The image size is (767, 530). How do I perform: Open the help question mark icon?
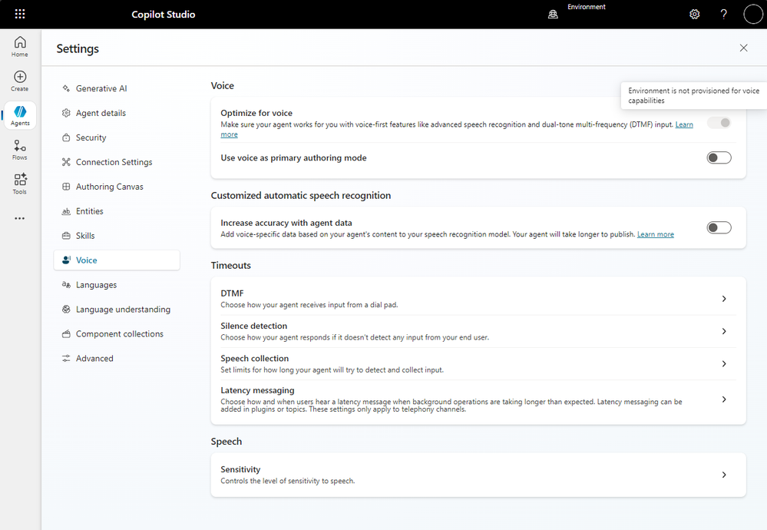(x=723, y=14)
